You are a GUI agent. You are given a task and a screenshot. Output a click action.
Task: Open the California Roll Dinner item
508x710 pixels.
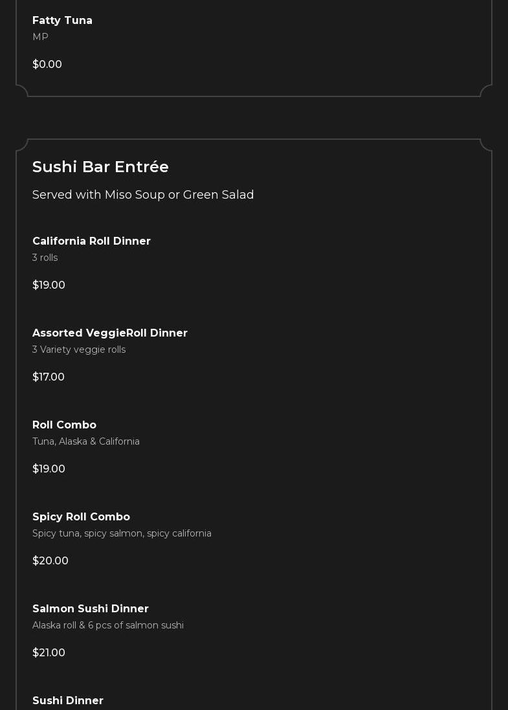(91, 241)
